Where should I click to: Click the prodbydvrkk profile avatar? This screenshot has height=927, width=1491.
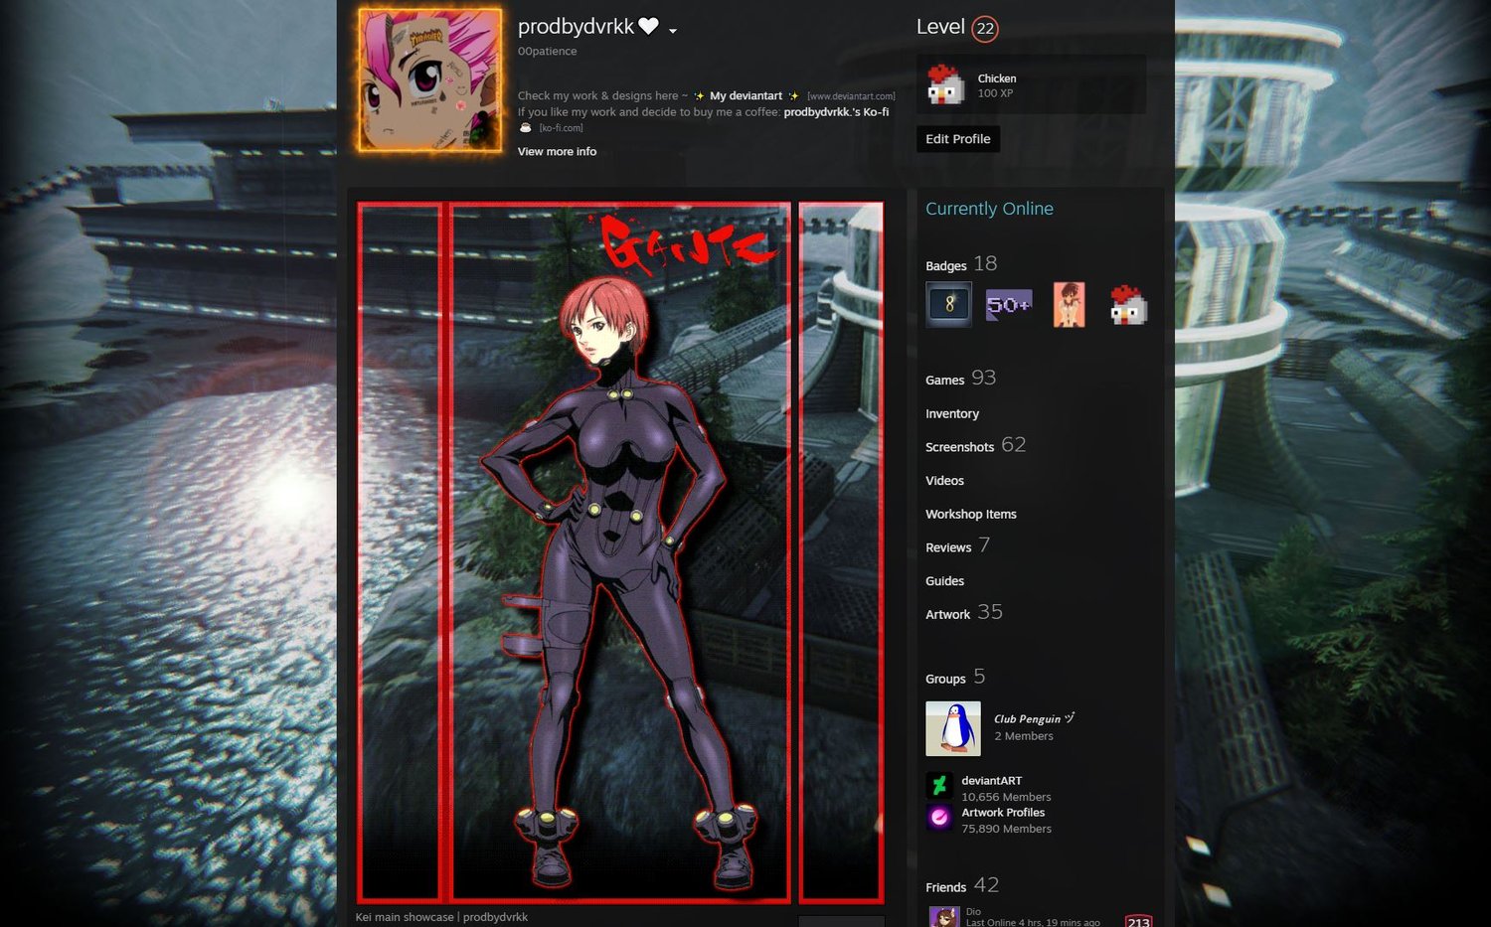429,80
